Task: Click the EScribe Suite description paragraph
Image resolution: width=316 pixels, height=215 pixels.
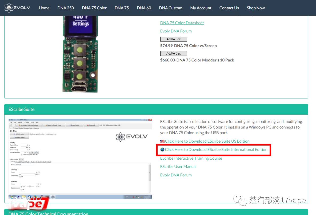Action: 231,127
